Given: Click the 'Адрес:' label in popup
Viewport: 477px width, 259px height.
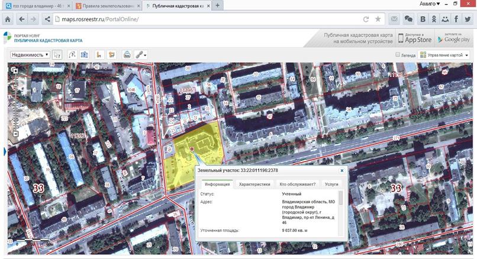Looking at the screenshot, I should click(207, 202).
